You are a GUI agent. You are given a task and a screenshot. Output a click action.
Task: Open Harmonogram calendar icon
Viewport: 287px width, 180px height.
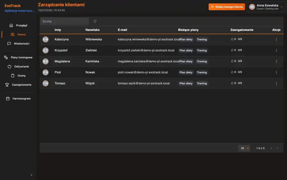click(8, 99)
